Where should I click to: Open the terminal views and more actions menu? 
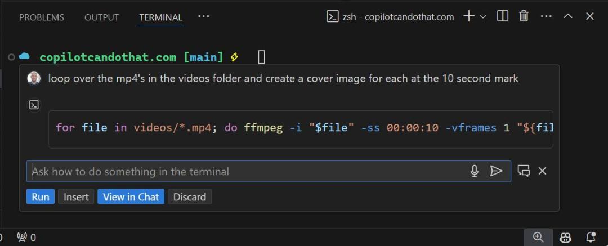pos(546,16)
